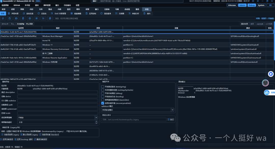Switch to the 启动项 tab
The width and height of the screenshot is (275, 149).
coord(127,9)
